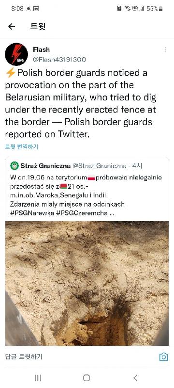This screenshot has width=174, height=388.
Task: Tap the Wi-Fi icon in the status bar
Action: 127,9
